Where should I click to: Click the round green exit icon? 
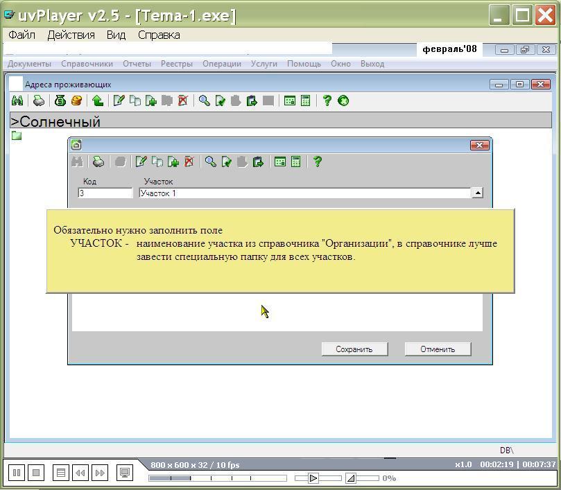343,101
